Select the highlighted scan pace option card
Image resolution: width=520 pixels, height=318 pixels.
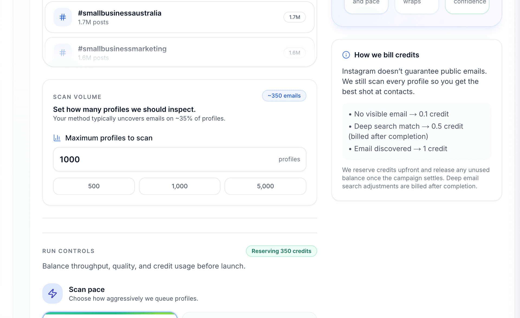(x=110, y=315)
